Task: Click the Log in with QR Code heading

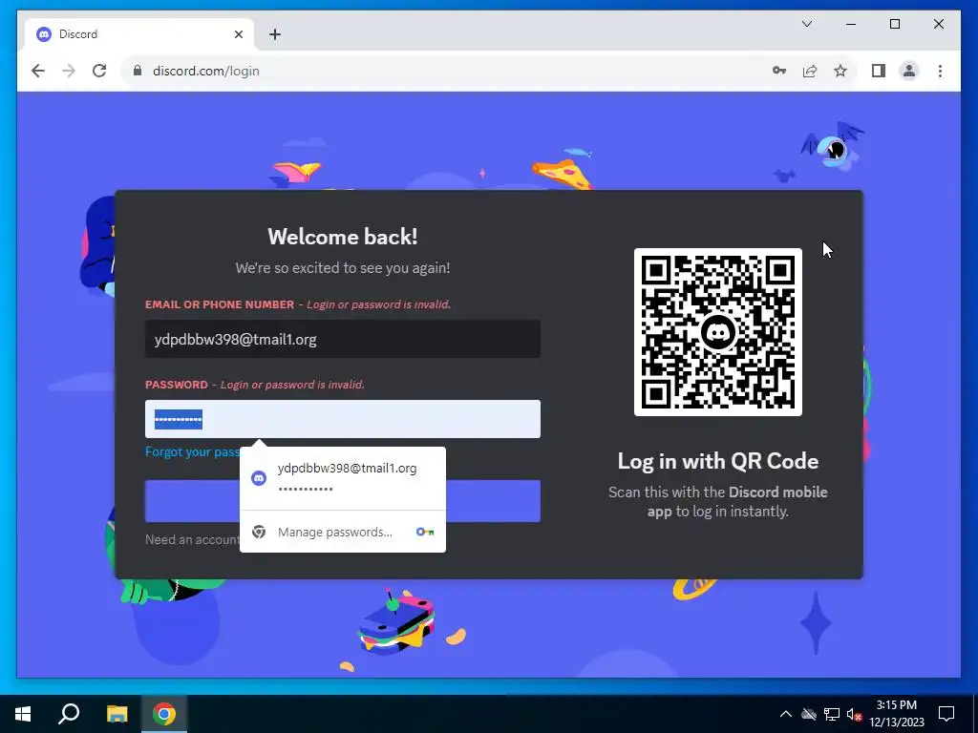Action: pyautogui.click(x=718, y=461)
